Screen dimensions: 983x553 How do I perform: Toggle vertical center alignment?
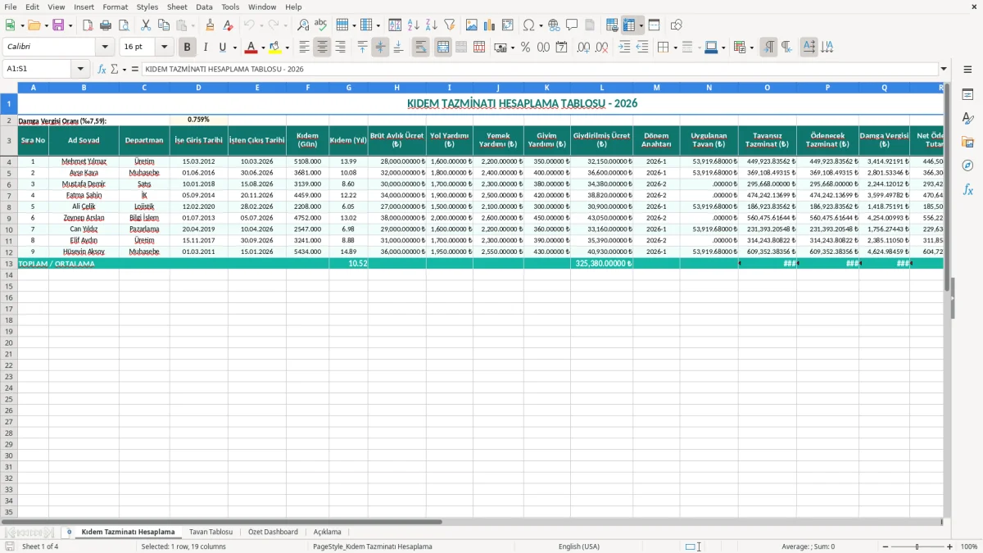click(380, 48)
